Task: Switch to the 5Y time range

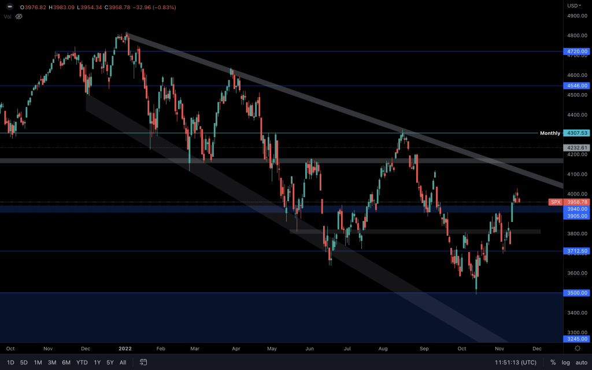Action: coord(110,362)
